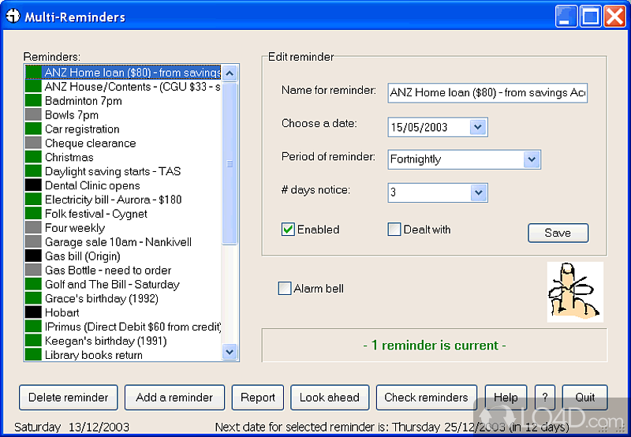Click the reminders list scroll-down arrow
Image resolution: width=631 pixels, height=437 pixels.
[x=230, y=352]
